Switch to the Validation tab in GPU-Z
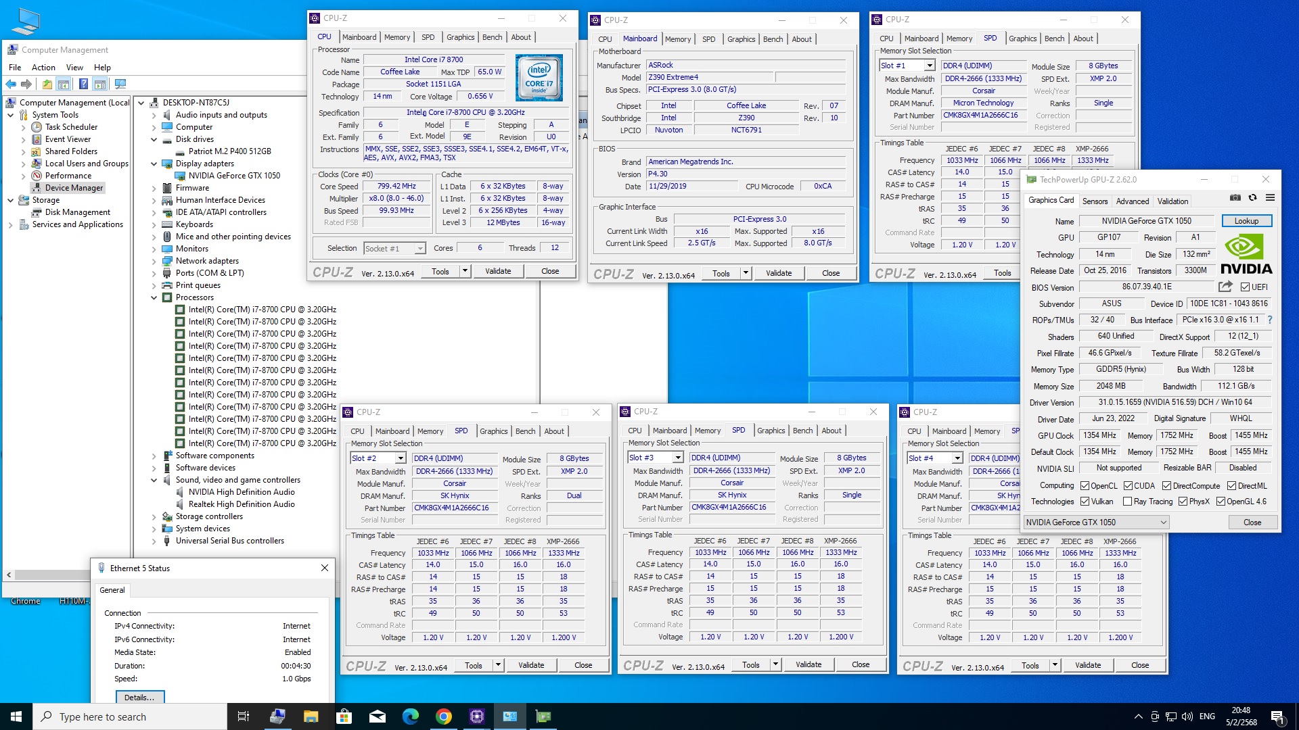The height and width of the screenshot is (730, 1299). pos(1172,201)
